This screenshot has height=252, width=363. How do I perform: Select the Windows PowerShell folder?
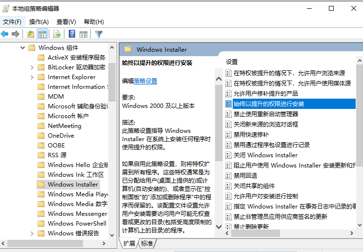[72, 223]
